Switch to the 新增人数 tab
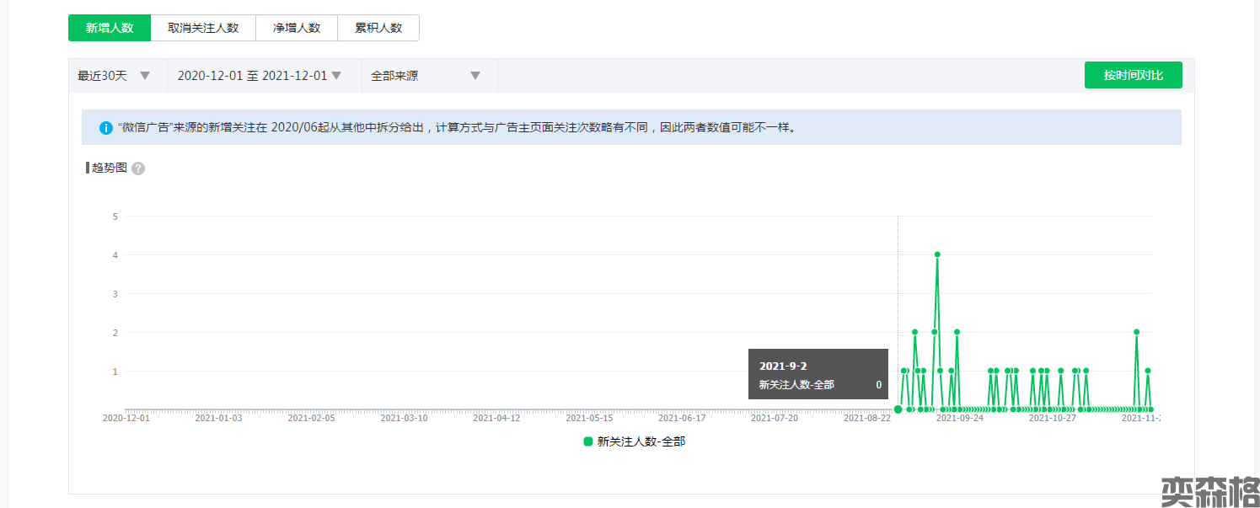1260x508 pixels. 110,28
